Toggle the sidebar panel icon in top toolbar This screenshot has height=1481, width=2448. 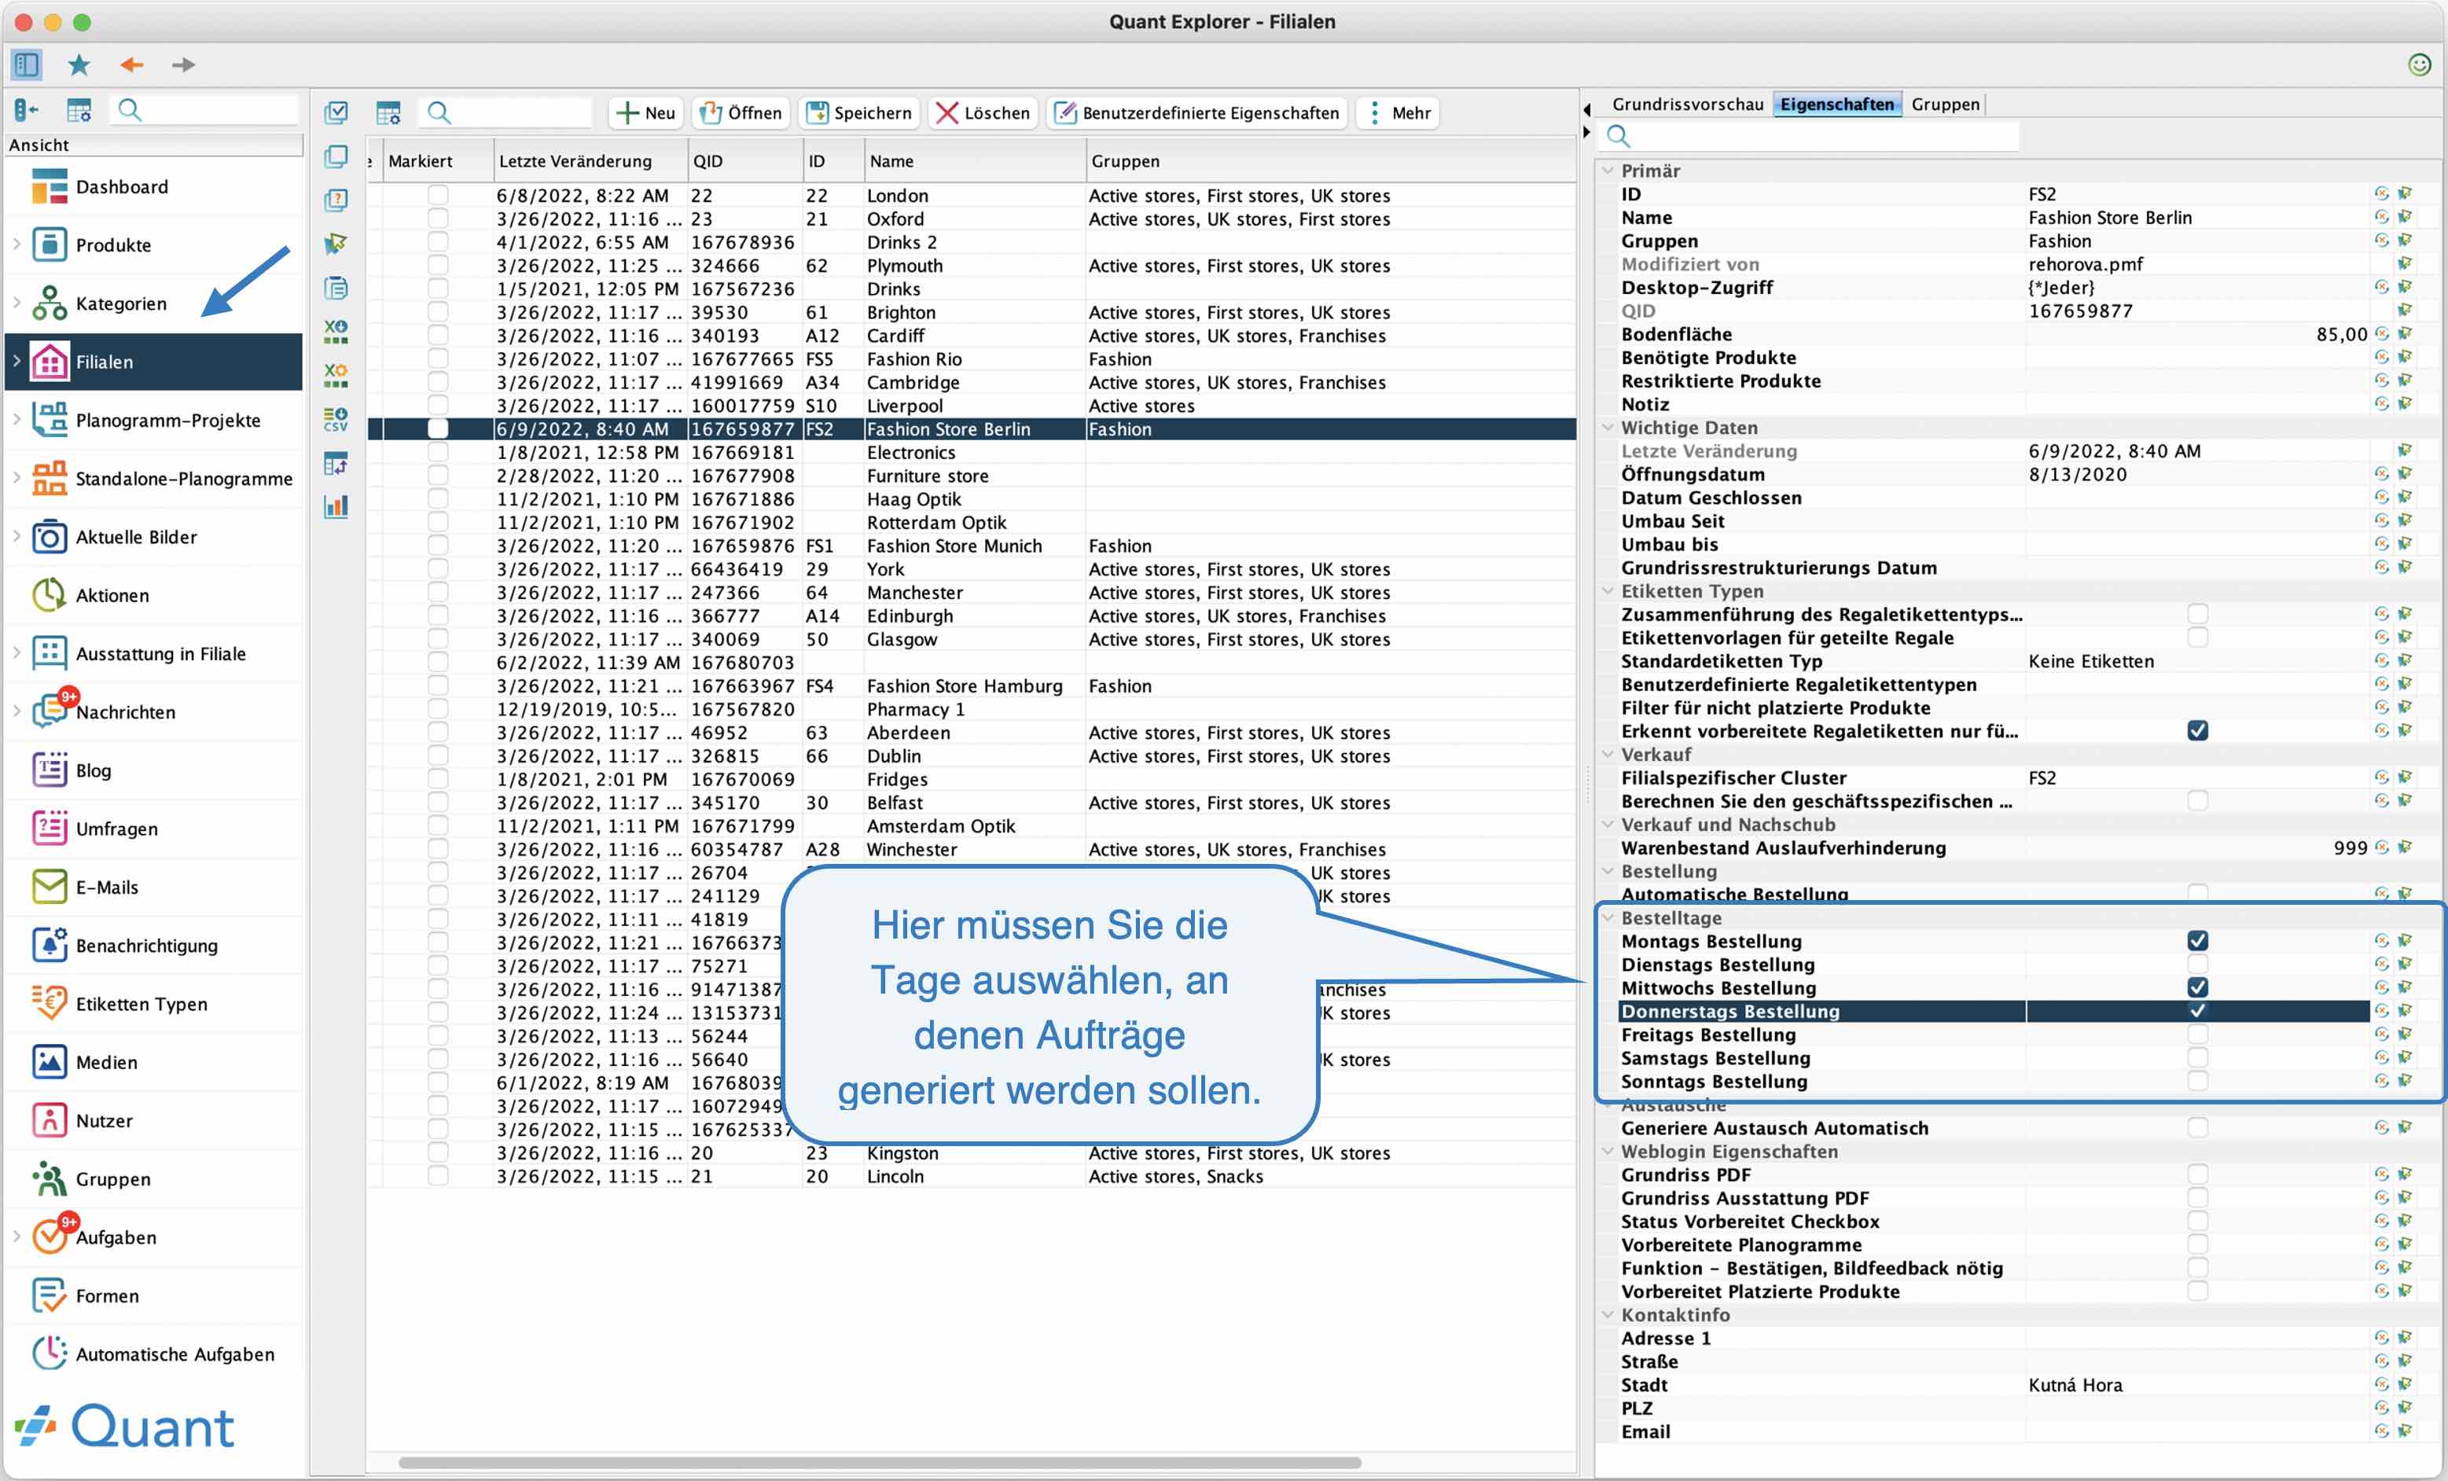pyautogui.click(x=26, y=64)
